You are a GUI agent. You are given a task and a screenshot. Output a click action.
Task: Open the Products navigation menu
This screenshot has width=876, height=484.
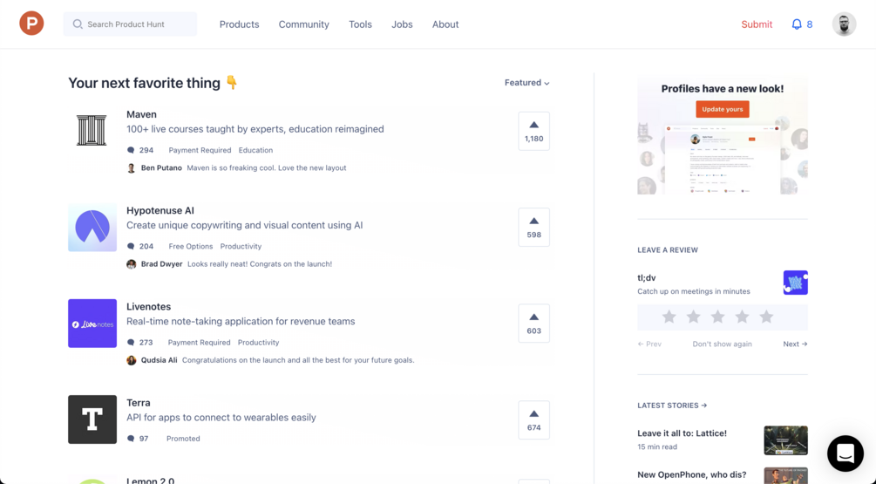239,24
